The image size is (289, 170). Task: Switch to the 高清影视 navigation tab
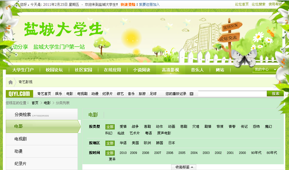[x=170, y=69]
